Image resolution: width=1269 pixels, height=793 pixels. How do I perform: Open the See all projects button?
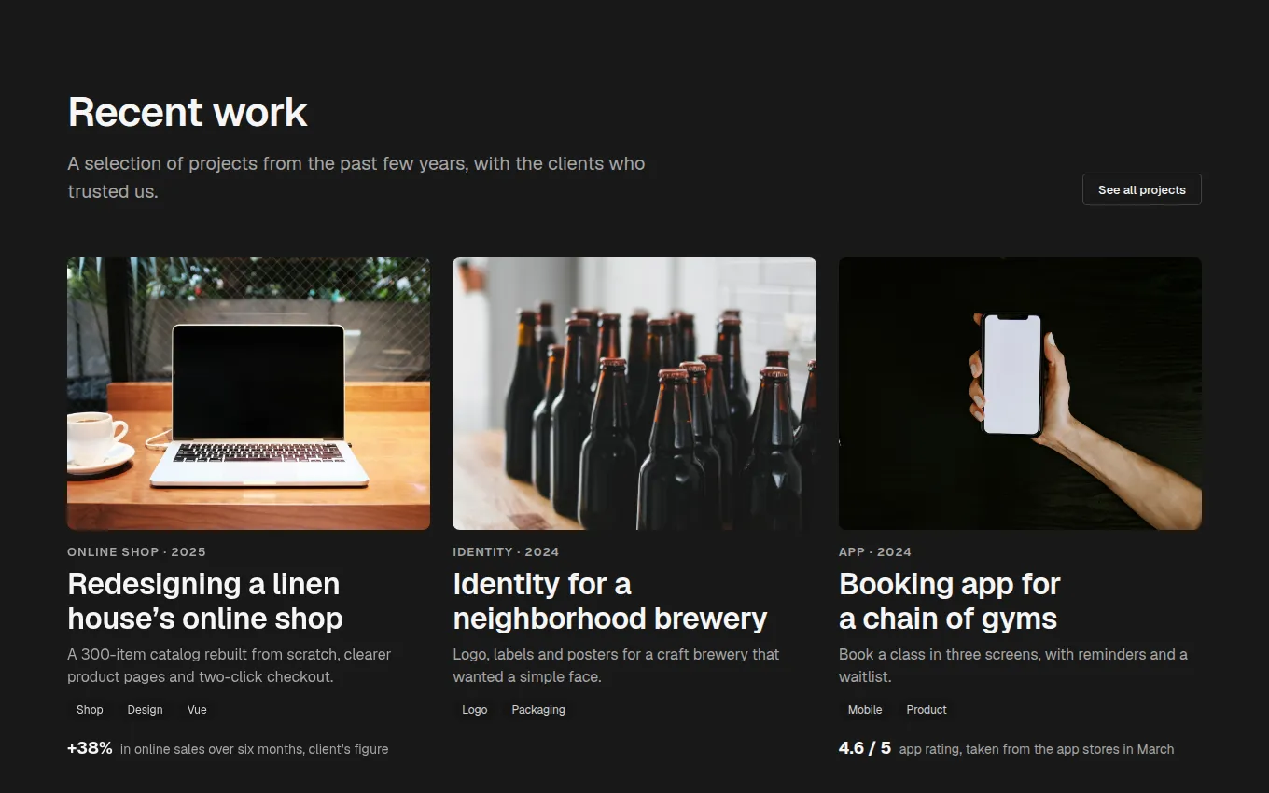coord(1141,189)
